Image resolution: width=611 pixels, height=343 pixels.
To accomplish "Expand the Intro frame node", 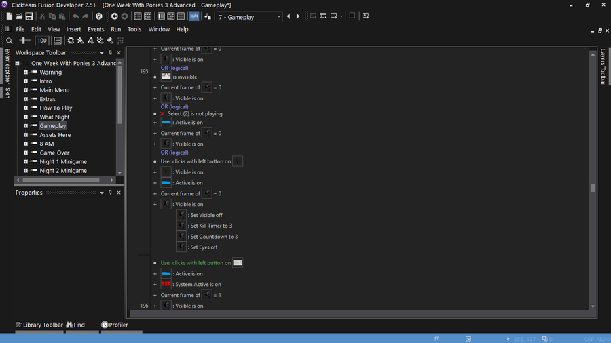I will pos(26,81).
